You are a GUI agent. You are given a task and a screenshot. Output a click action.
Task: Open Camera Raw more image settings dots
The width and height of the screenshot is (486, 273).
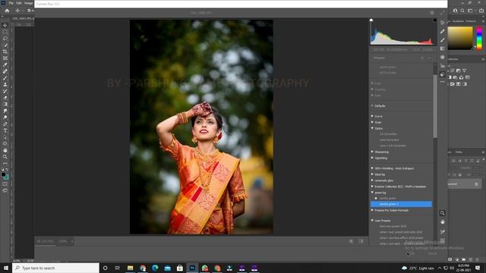coord(442,82)
